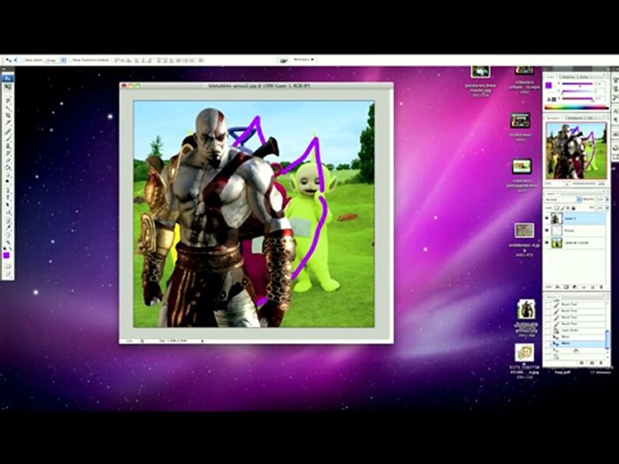Hide the layer with blank white thumbnail
The height and width of the screenshot is (464, 619).
(x=547, y=231)
